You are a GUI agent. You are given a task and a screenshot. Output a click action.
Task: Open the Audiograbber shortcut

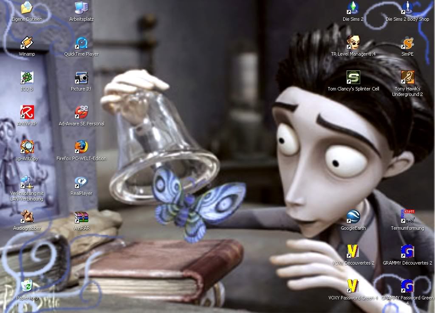click(27, 217)
